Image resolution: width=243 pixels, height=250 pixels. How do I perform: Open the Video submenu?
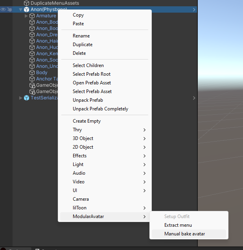coord(105,182)
